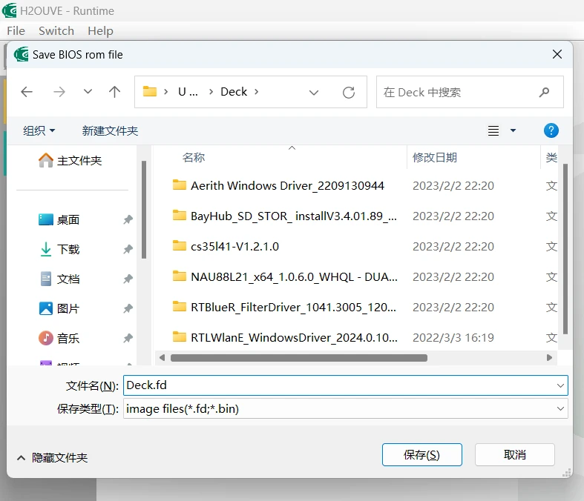The height and width of the screenshot is (501, 584).
Task: Expand the view options dropdown arrow
Action: coord(513,130)
